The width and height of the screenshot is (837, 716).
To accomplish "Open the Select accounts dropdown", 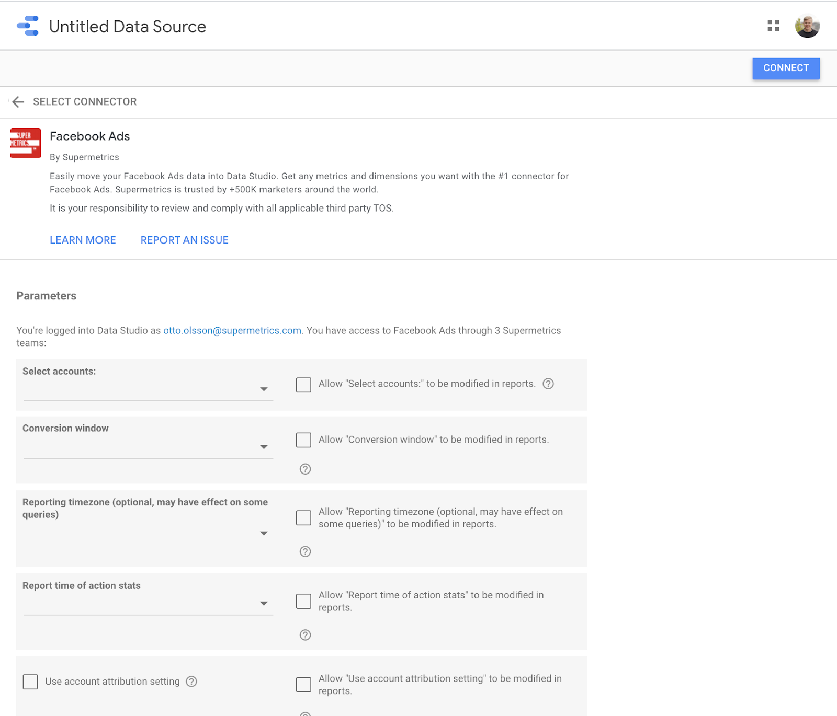I will [x=148, y=389].
